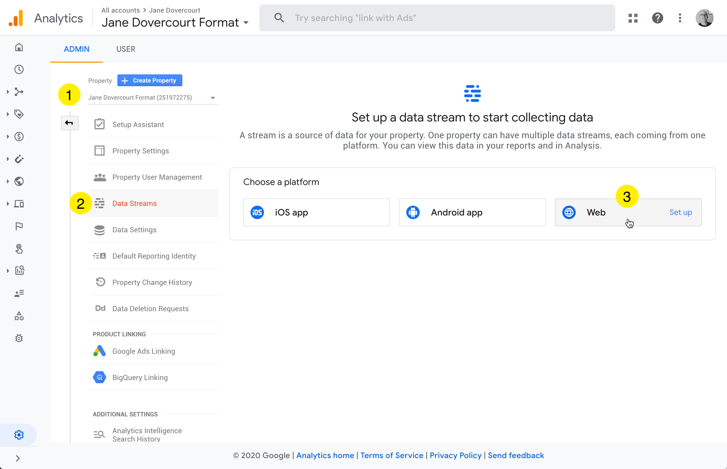Follow the Terms of Service link
Viewport: 727px width, 469px height.
pyautogui.click(x=392, y=455)
